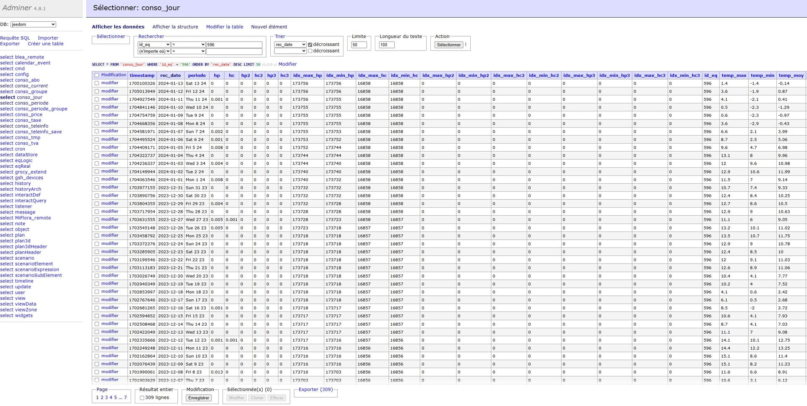Click modifier link for 2024-01-05 row
This screenshot has width=807, height=406.
(x=110, y=148)
